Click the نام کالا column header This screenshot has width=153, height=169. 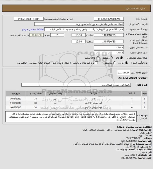point(94,94)
